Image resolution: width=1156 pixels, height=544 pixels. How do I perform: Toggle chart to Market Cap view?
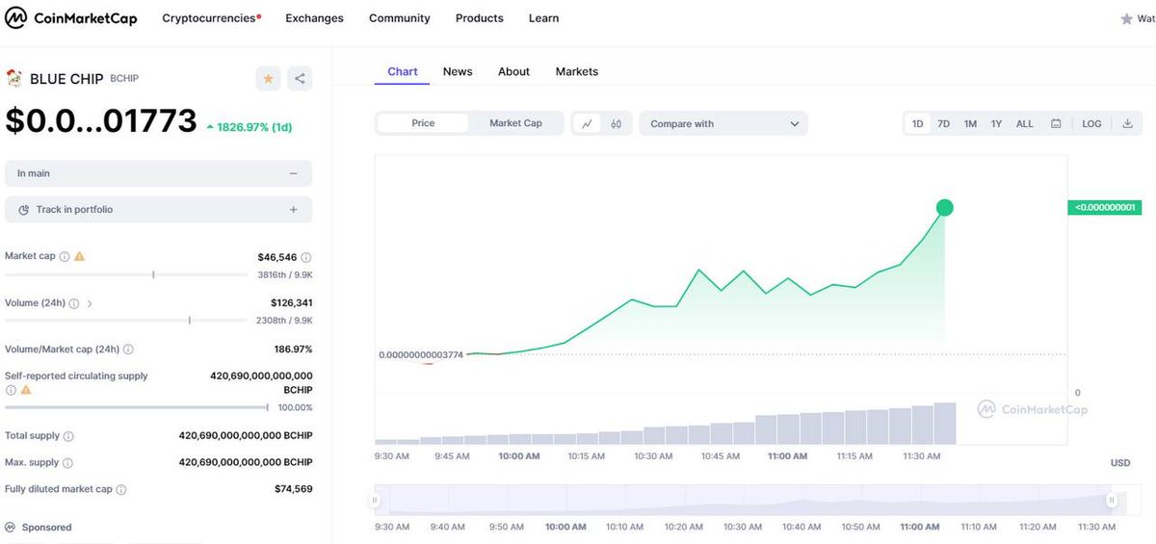point(515,123)
